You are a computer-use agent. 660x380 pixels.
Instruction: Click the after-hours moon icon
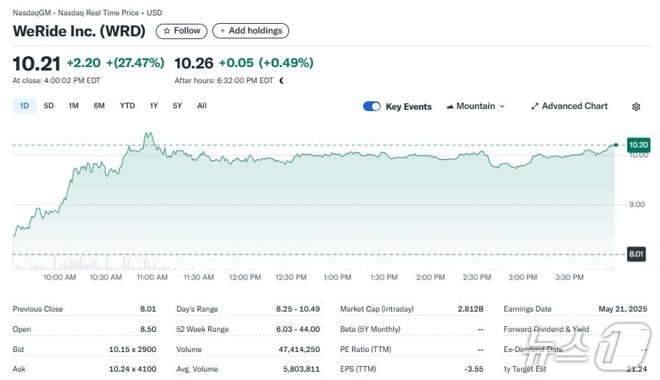point(282,80)
